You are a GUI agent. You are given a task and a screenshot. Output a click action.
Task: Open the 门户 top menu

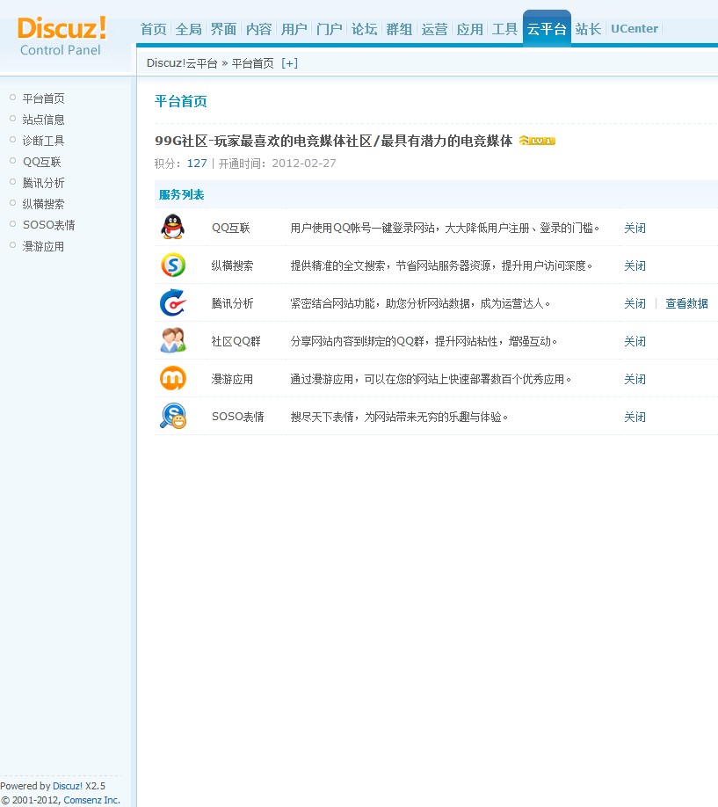click(x=329, y=29)
